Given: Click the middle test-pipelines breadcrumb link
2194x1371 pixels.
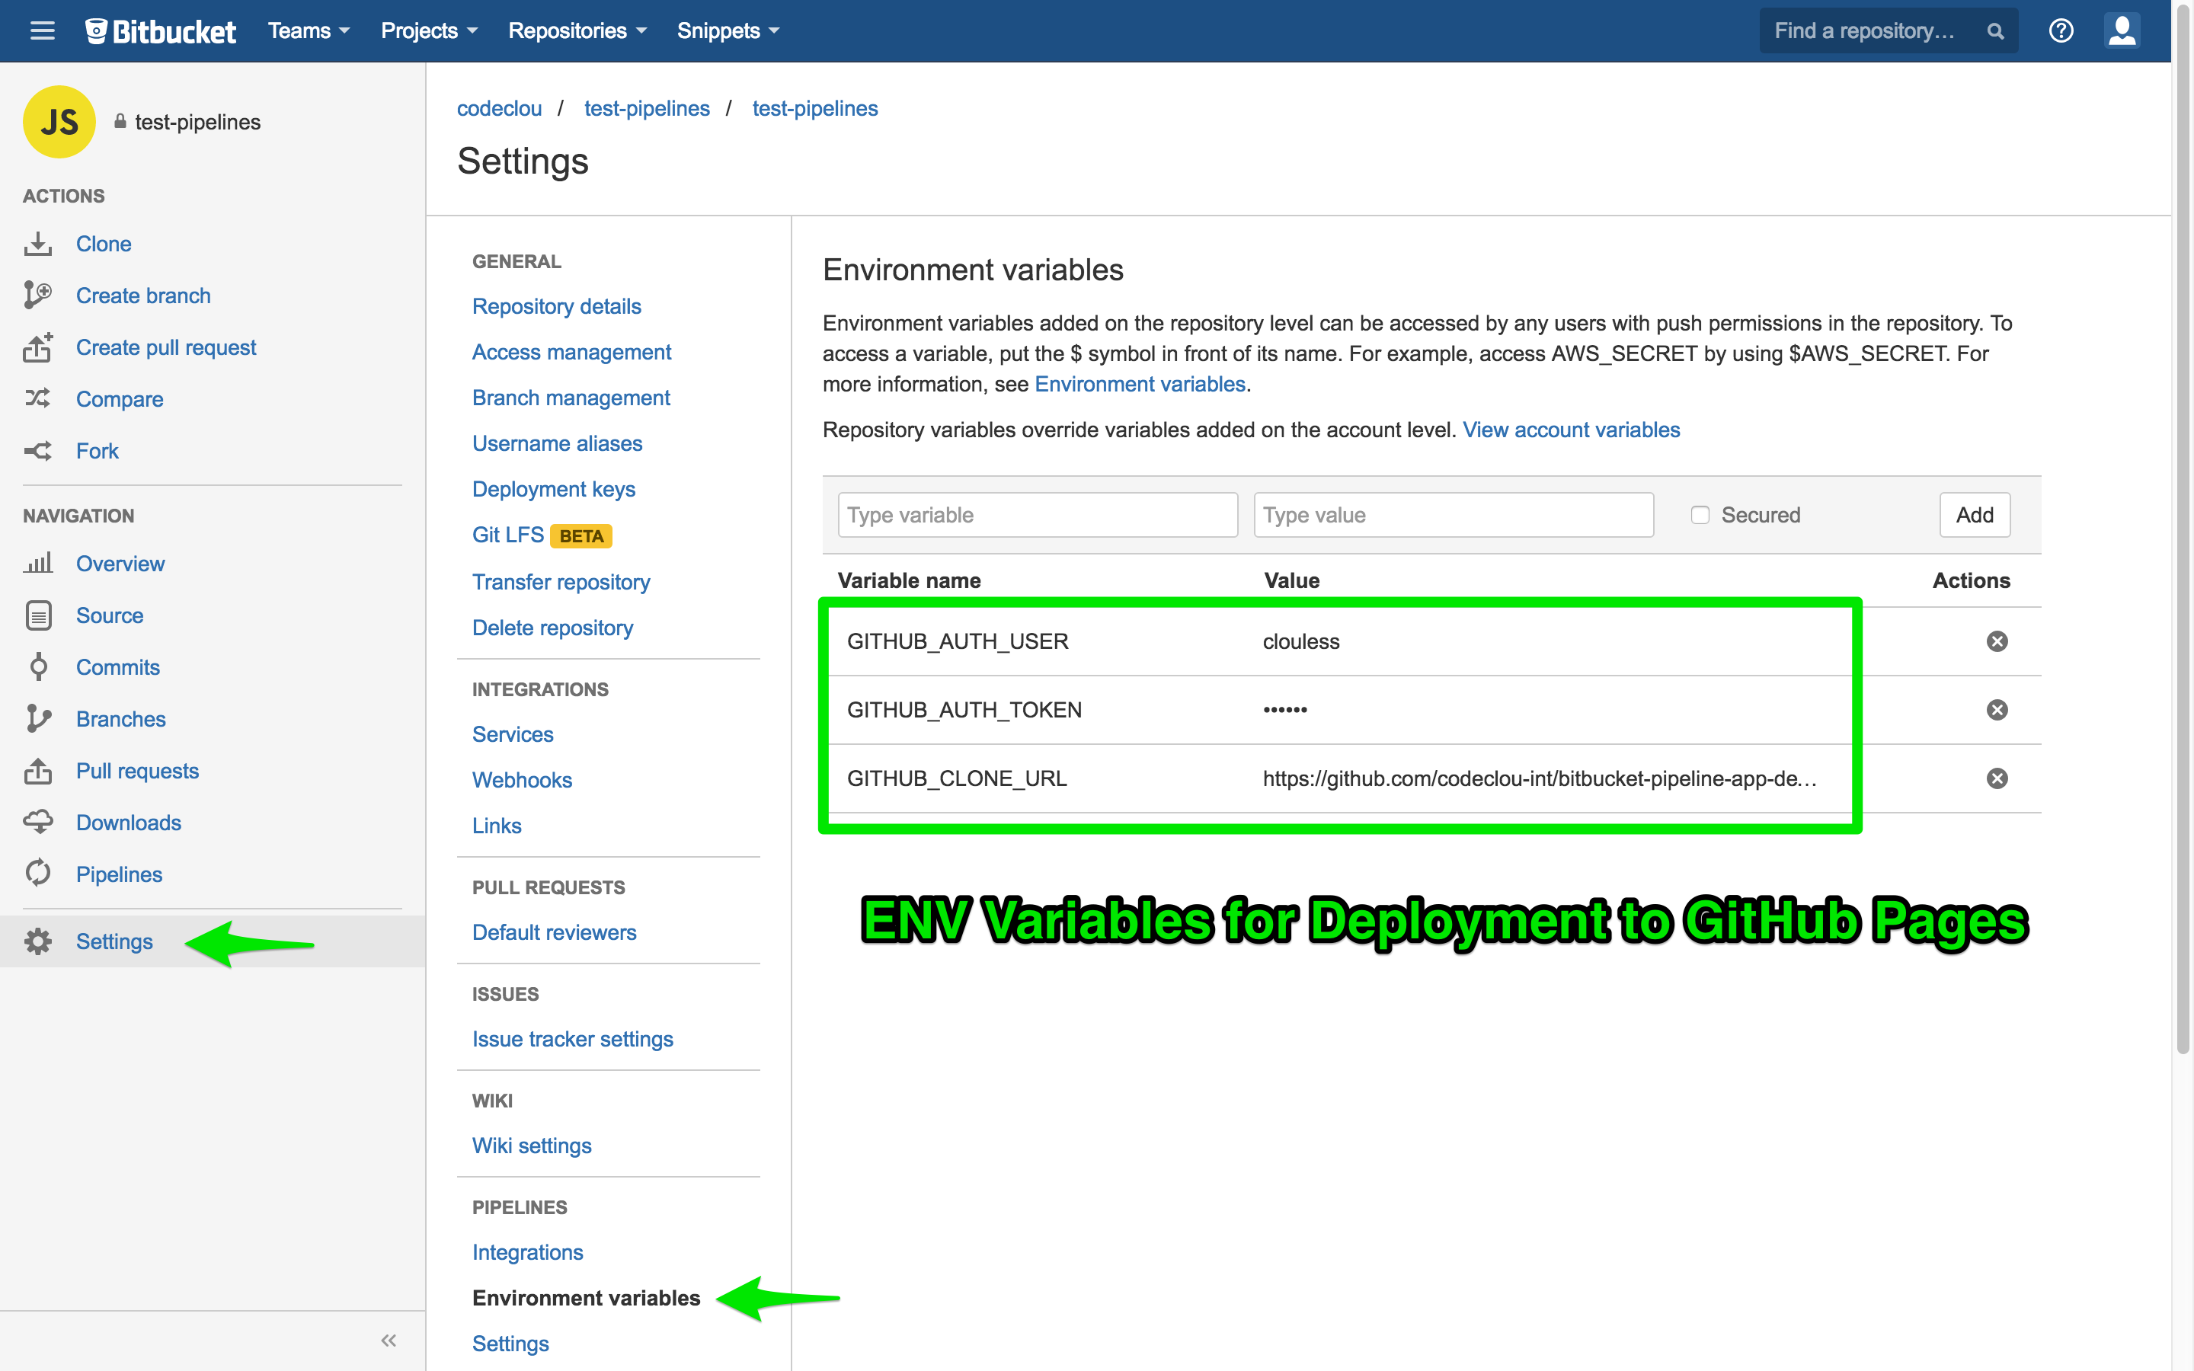Looking at the screenshot, I should (647, 109).
